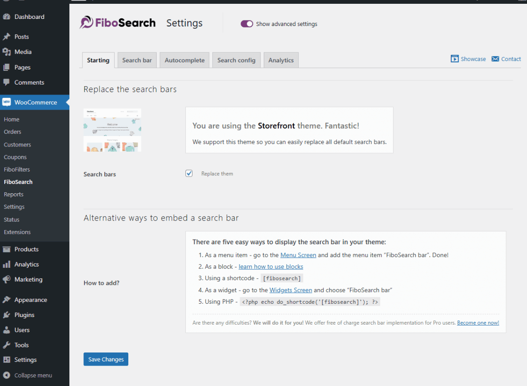Click the Storefront theme preview thumbnail

point(112,130)
